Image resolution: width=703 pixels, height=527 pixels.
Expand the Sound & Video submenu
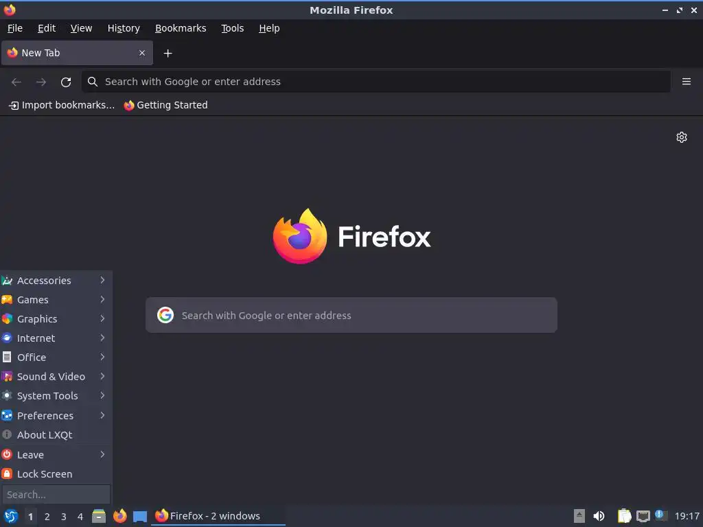tap(56, 377)
